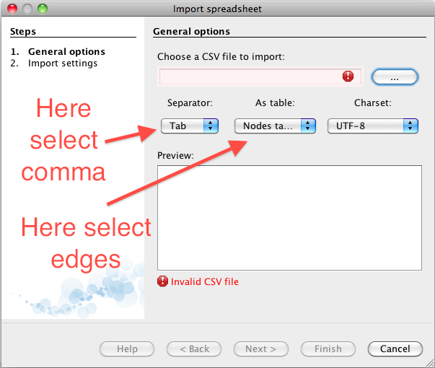
Task: Click the Charset dropdown arrow icon
Action: coord(410,126)
